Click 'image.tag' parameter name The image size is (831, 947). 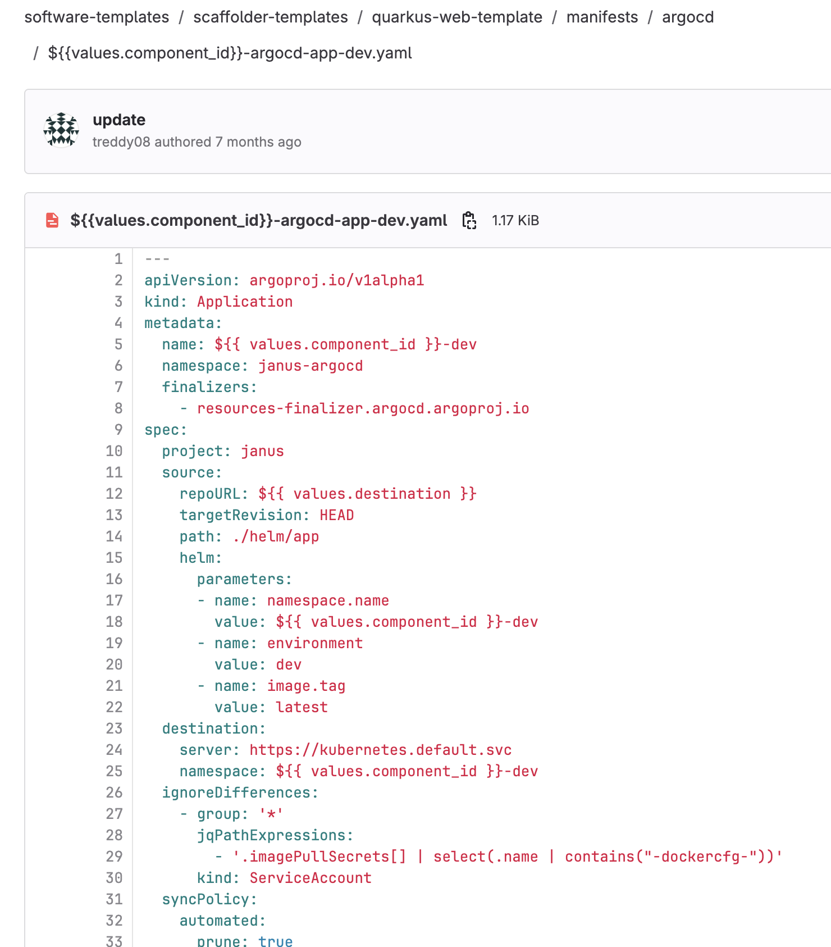click(x=306, y=686)
